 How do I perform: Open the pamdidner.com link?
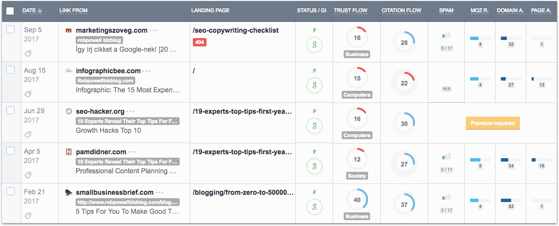coord(101,152)
